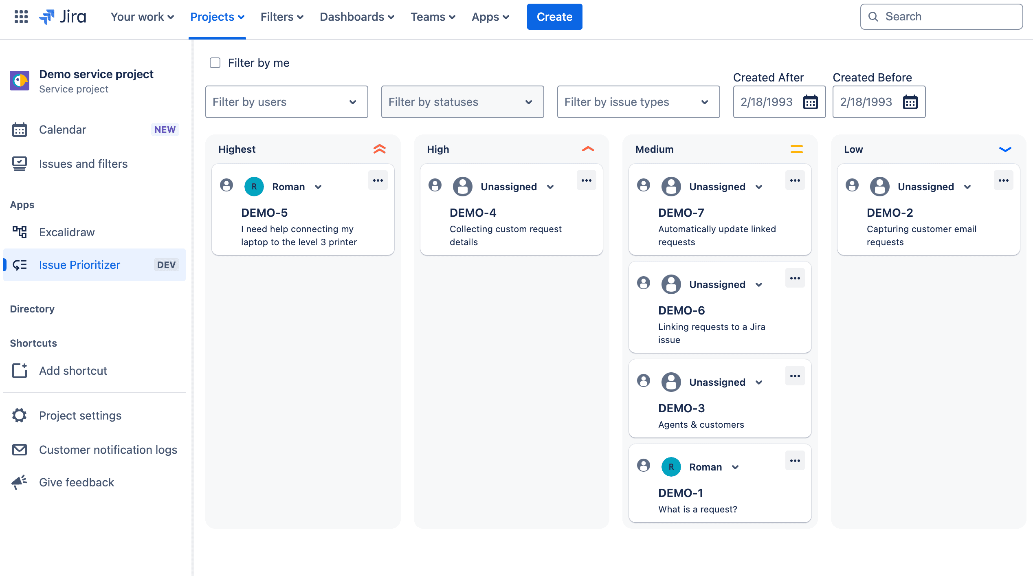Image resolution: width=1033 pixels, height=576 pixels.
Task: Open more actions menu on DEMO-4
Action: [587, 180]
